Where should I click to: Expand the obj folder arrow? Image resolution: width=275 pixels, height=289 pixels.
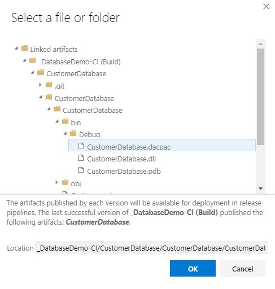pyautogui.click(x=56, y=182)
